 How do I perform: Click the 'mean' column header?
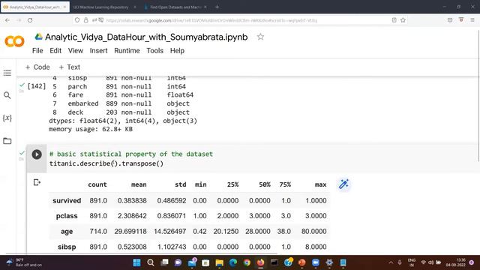pos(139,184)
